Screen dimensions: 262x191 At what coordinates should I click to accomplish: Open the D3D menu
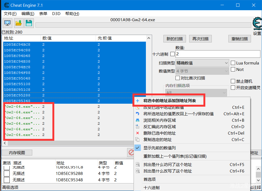pos(56,13)
